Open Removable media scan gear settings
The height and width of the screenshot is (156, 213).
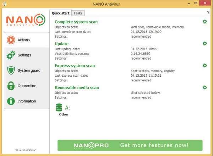(205, 87)
